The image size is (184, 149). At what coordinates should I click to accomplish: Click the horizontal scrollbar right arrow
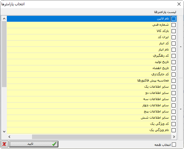tap(174, 137)
